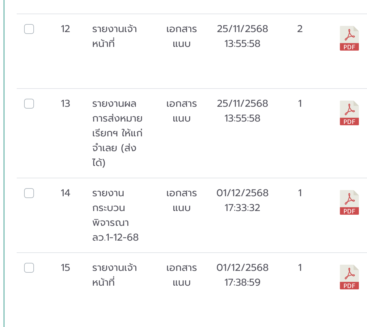Click document name in row 12
The image size is (367, 327).
(x=114, y=36)
